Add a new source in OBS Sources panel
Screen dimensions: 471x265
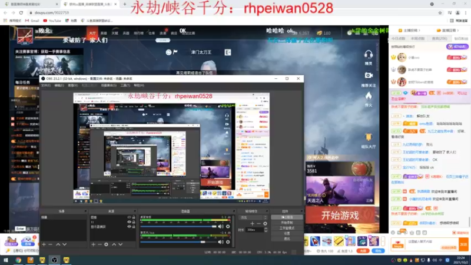(x=94, y=244)
